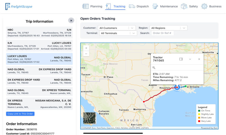The width and height of the screenshot is (226, 135).
Task: Toggle satellite basemap thumbnail
Action: pos(89,118)
